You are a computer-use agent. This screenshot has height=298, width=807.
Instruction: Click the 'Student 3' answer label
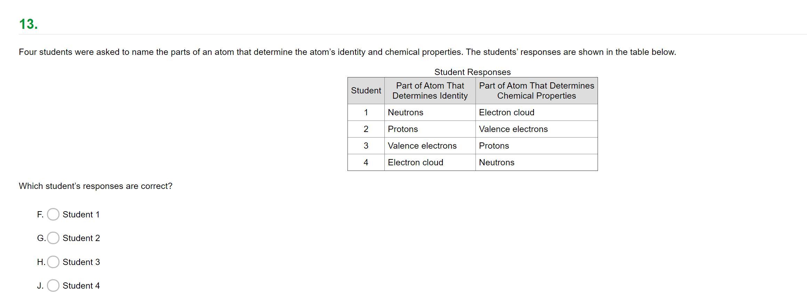[81, 262]
